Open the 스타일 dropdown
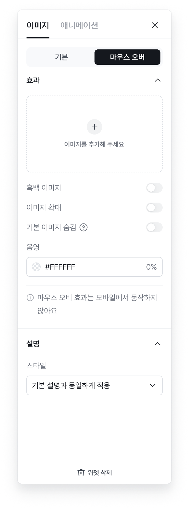The width and height of the screenshot is (189, 509). tap(94, 385)
